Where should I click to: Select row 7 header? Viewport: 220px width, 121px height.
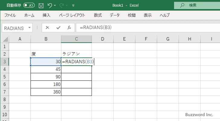coord(4,92)
